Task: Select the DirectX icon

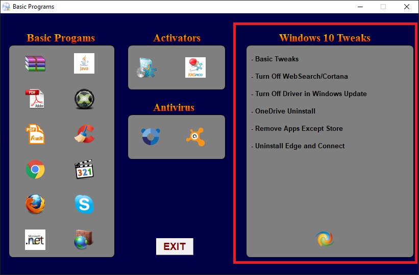Action: (x=84, y=99)
